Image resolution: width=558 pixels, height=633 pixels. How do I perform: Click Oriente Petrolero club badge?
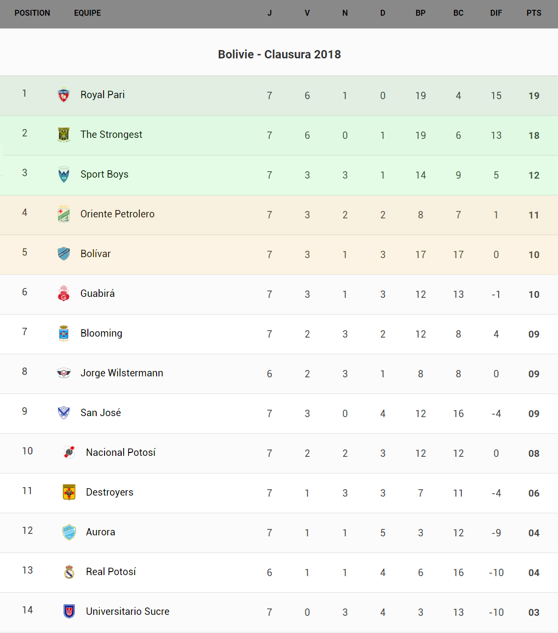pos(64,214)
